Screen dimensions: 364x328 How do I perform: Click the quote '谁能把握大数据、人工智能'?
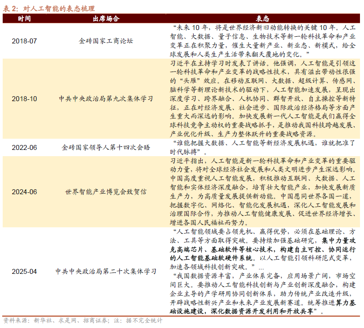point(262,148)
